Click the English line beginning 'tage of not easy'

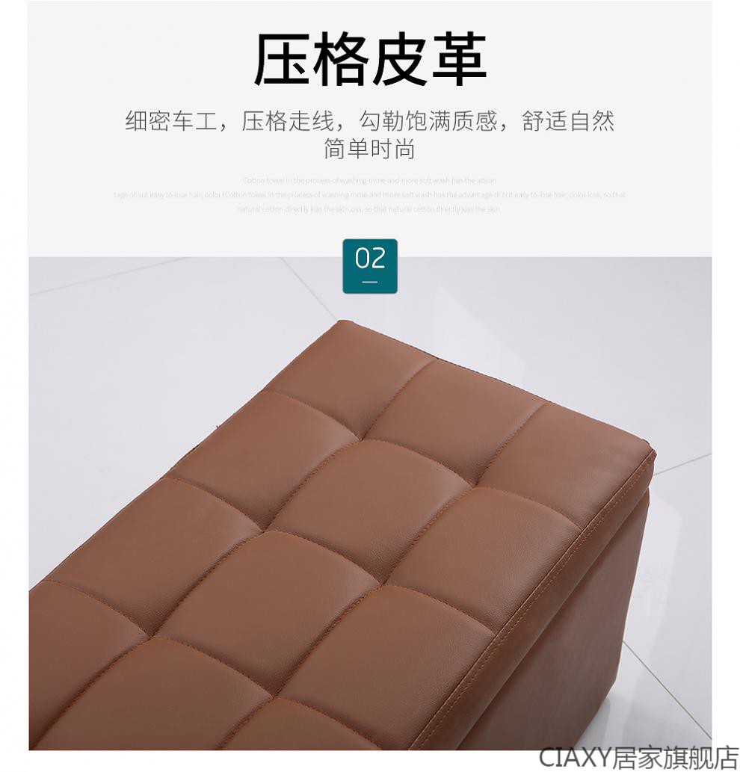[370, 195]
